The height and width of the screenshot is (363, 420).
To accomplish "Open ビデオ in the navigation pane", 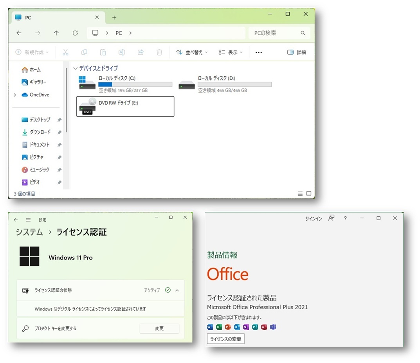I will (x=31, y=182).
